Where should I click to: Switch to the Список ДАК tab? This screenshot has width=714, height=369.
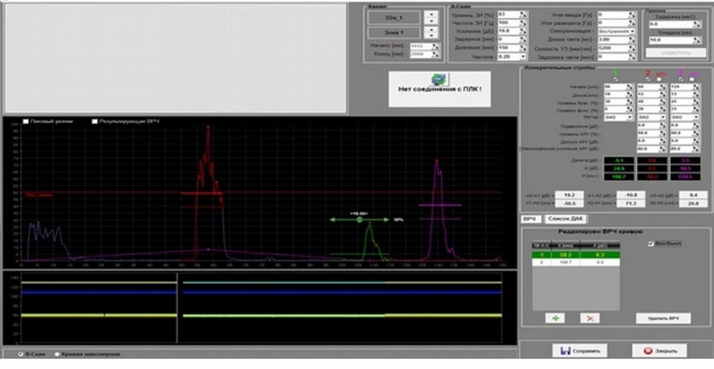point(566,219)
